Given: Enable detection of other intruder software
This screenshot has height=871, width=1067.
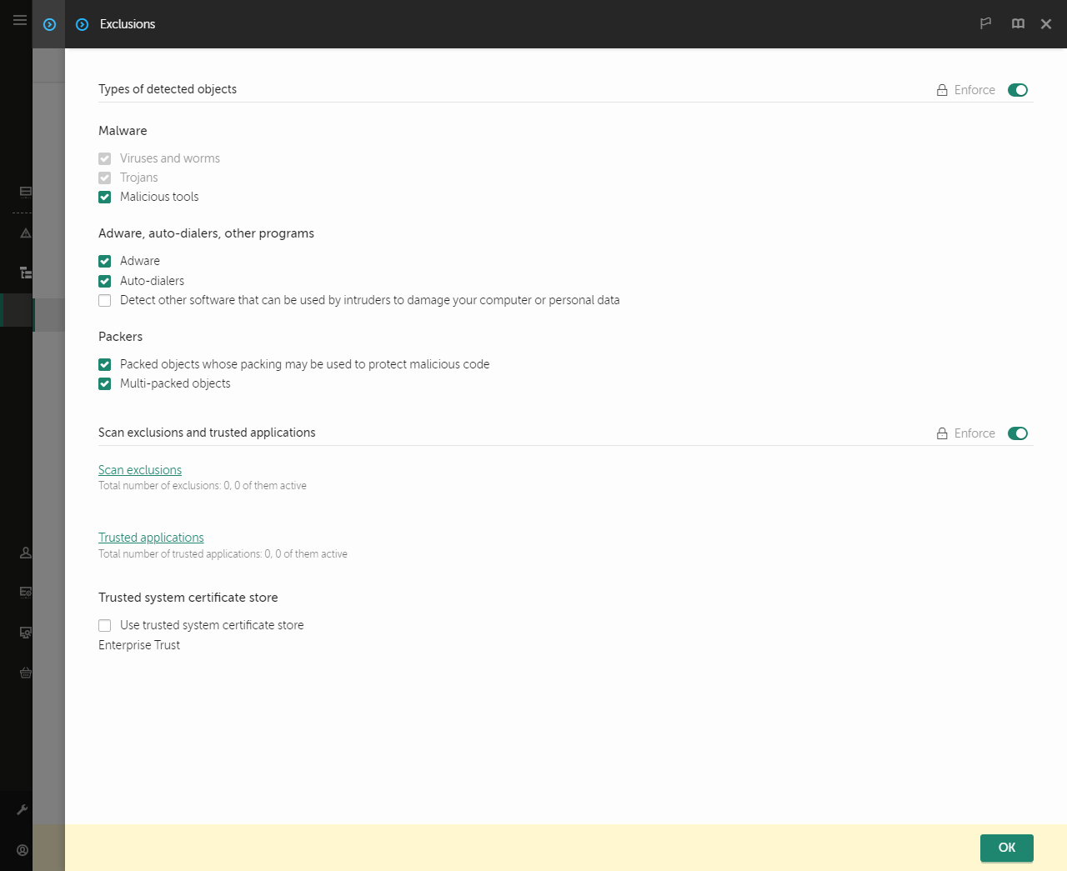Looking at the screenshot, I should 104,300.
